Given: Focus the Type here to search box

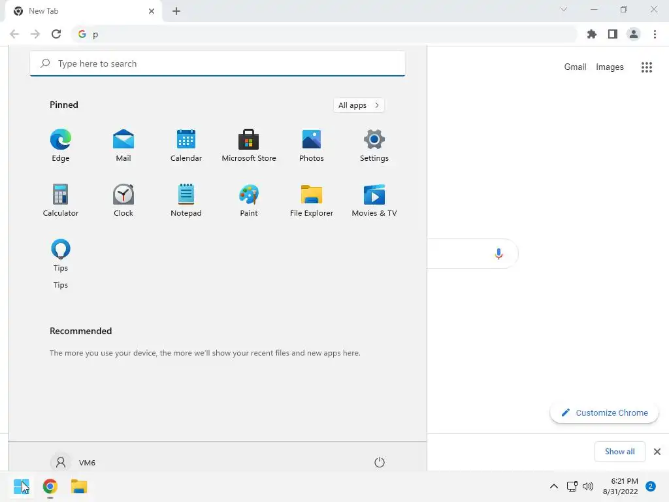Looking at the screenshot, I should 218,63.
